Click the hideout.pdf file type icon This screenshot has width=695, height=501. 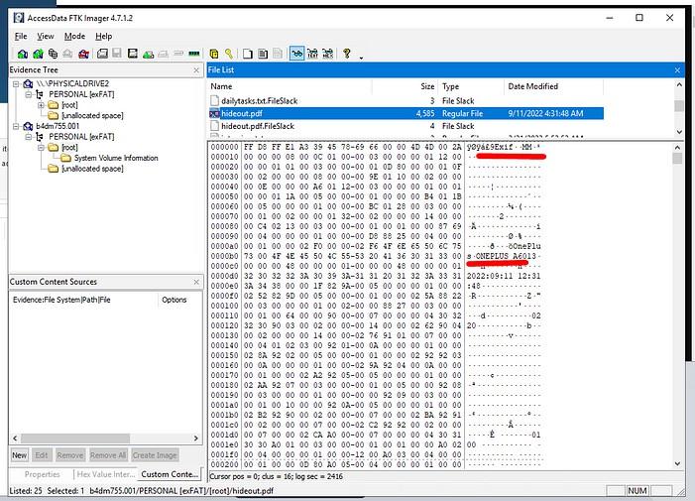(214, 113)
